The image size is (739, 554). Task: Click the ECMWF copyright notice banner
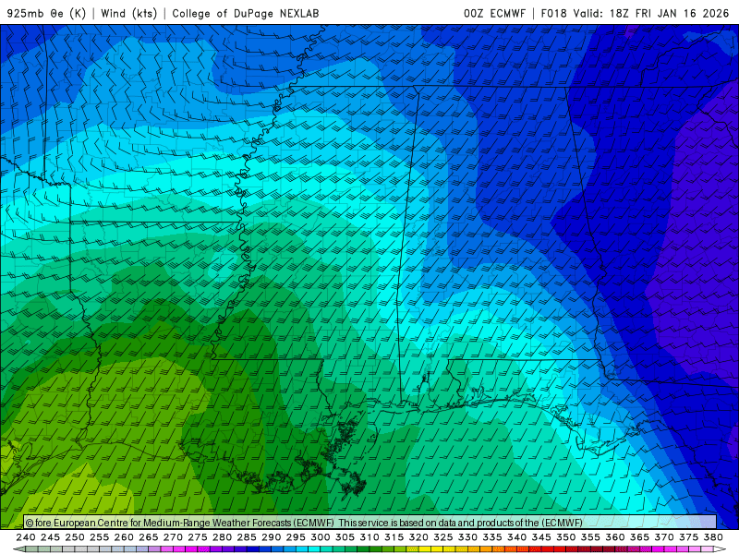pyautogui.click(x=370, y=523)
